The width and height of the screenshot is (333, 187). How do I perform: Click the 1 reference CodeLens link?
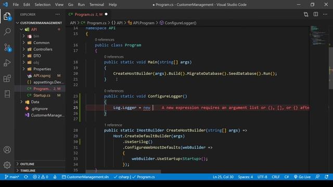coord(113,125)
